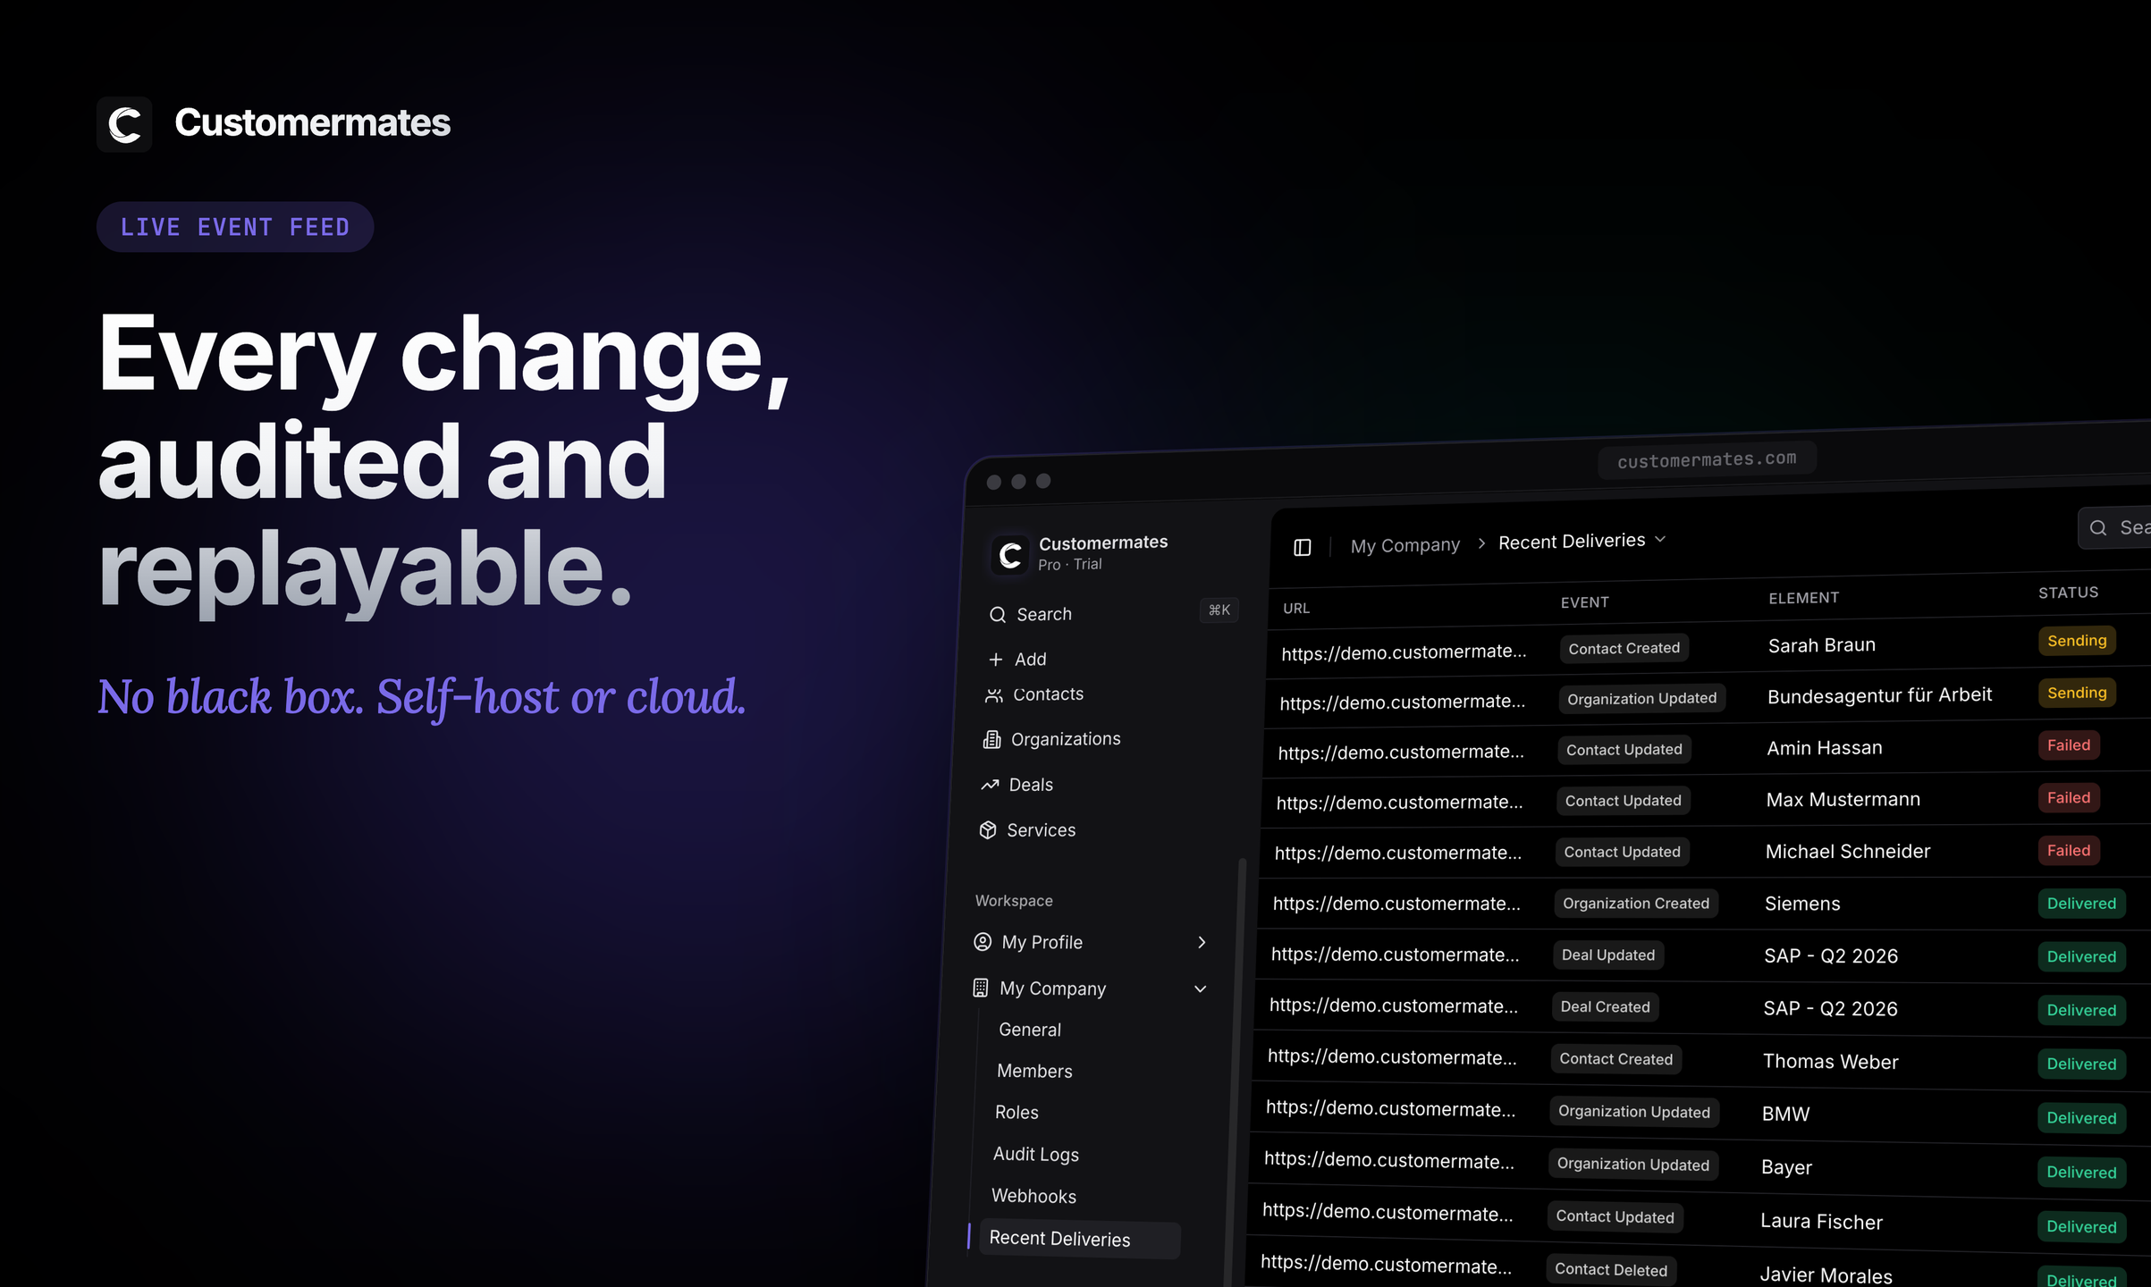Open Roles settings page

1016,1113
